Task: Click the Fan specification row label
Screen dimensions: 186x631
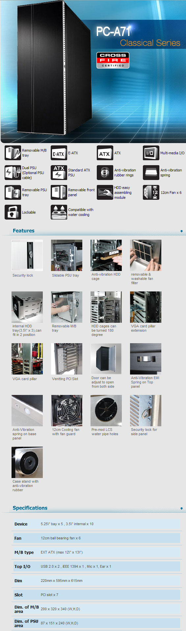Action: (x=18, y=538)
